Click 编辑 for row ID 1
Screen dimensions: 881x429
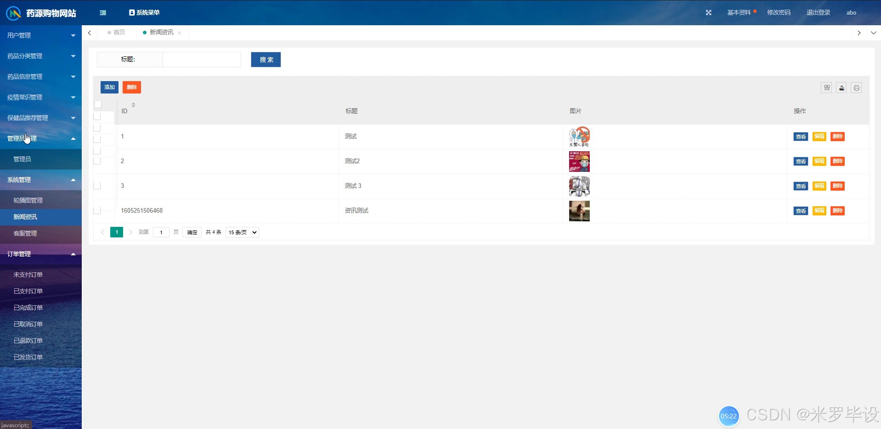pyautogui.click(x=819, y=137)
